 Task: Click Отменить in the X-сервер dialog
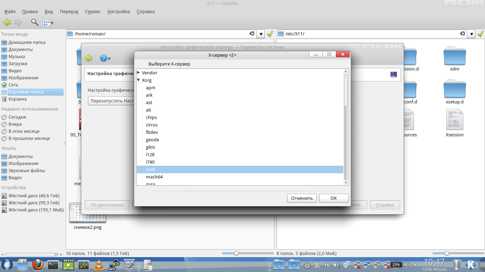302,198
